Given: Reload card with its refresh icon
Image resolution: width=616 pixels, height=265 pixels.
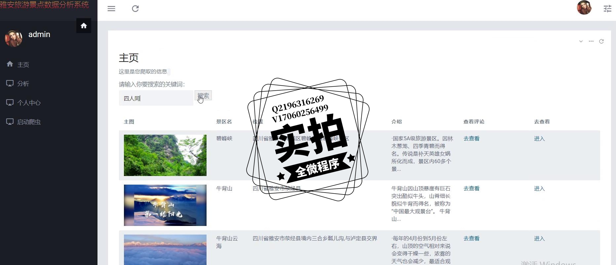Looking at the screenshot, I should pos(601,41).
